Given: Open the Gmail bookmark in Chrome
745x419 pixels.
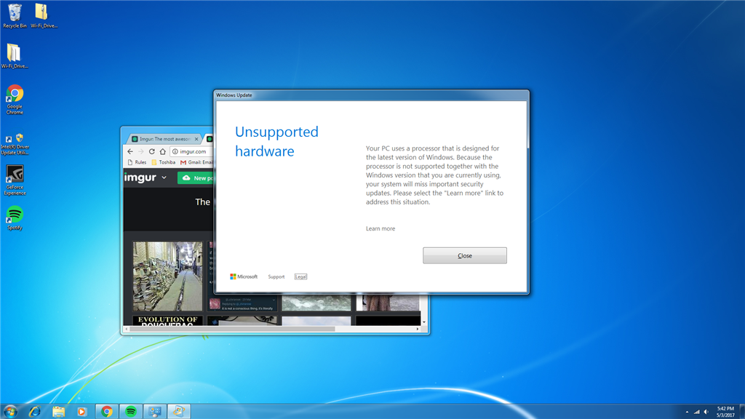Looking at the screenshot, I should click(x=196, y=162).
